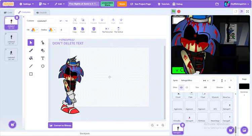Click the Choose a Backdrop button
This screenshot has width=252, height=136.
tap(244, 130)
